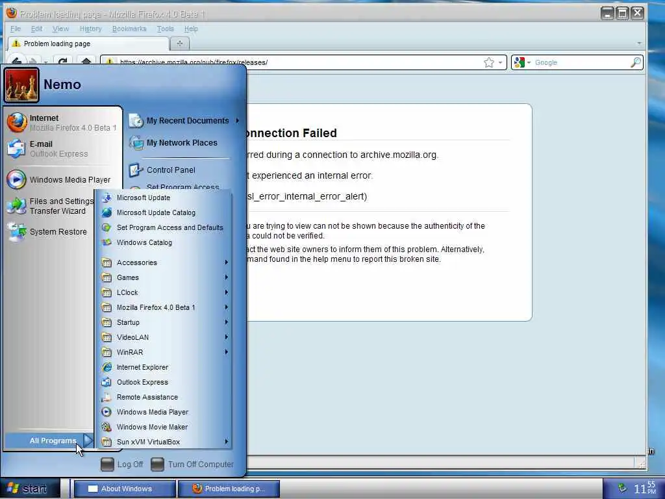Click the Firefox home button
This screenshot has width=665, height=499.
coord(86,60)
